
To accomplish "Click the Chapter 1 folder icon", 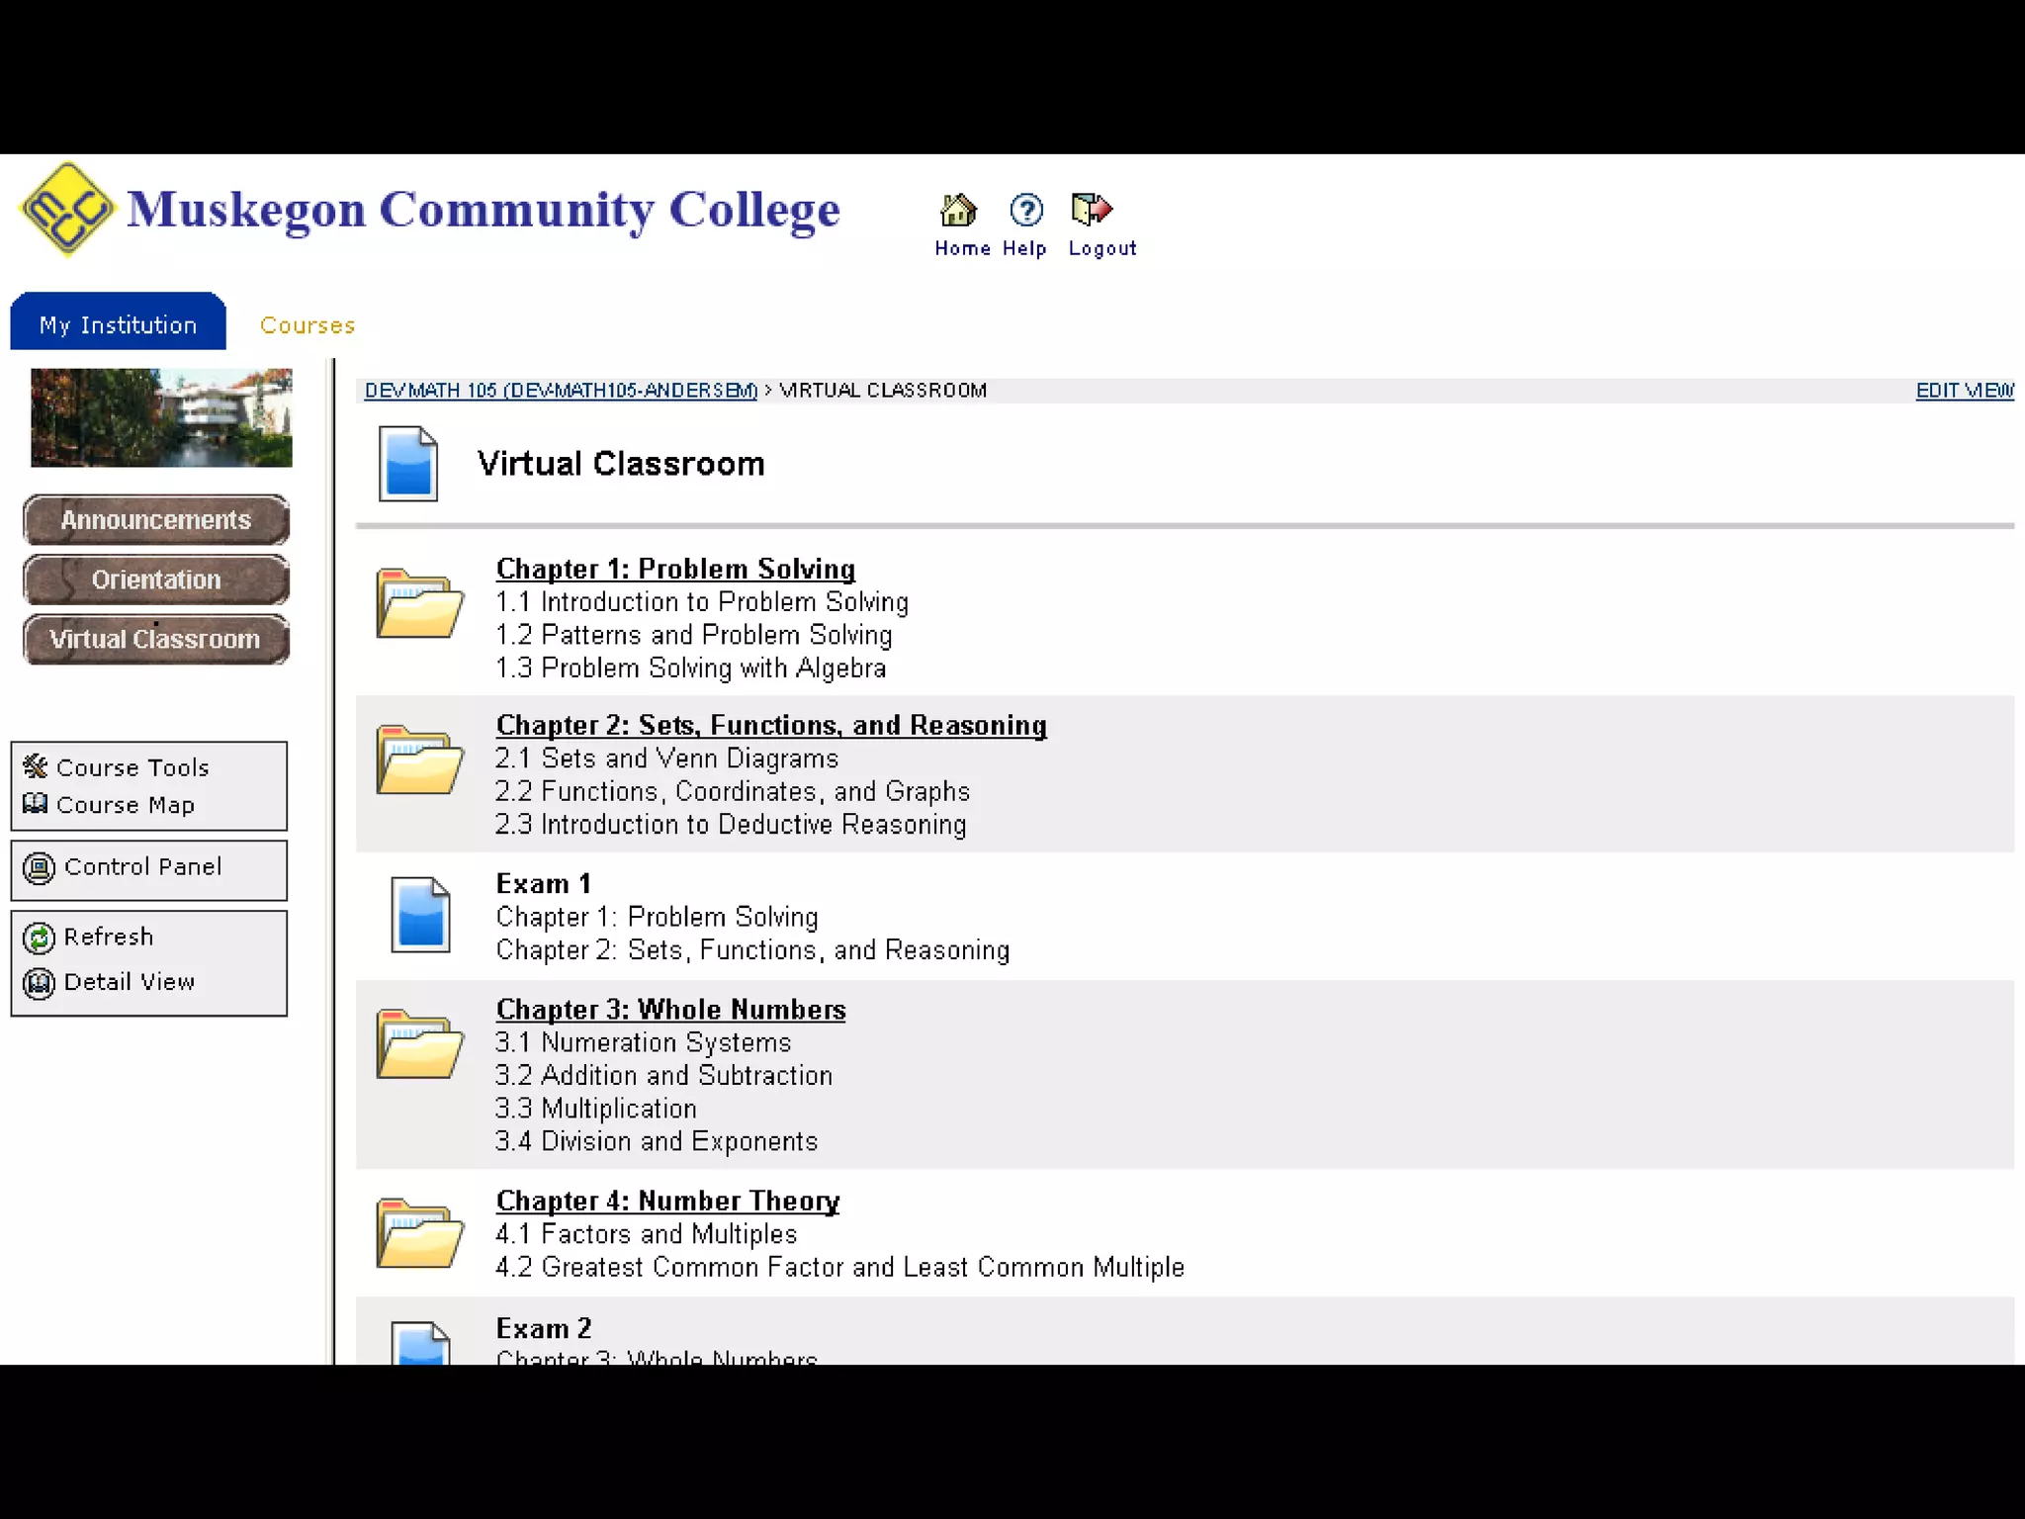I will pyautogui.click(x=419, y=602).
